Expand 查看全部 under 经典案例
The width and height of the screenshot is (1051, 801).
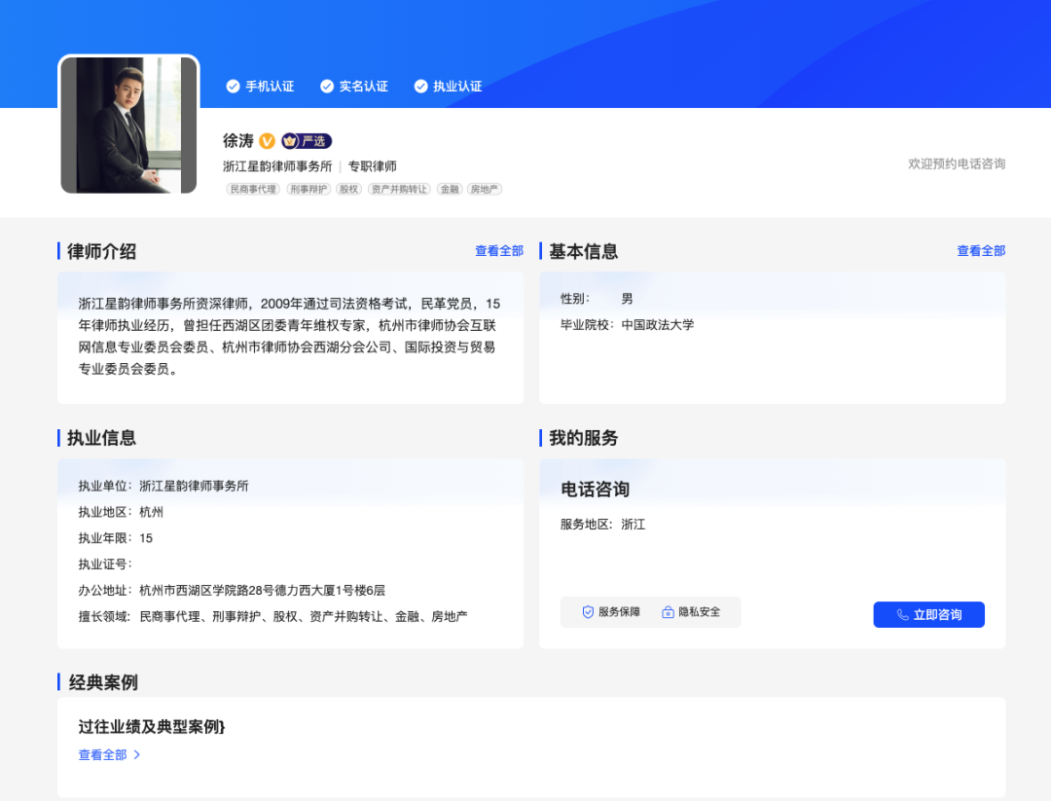109,755
